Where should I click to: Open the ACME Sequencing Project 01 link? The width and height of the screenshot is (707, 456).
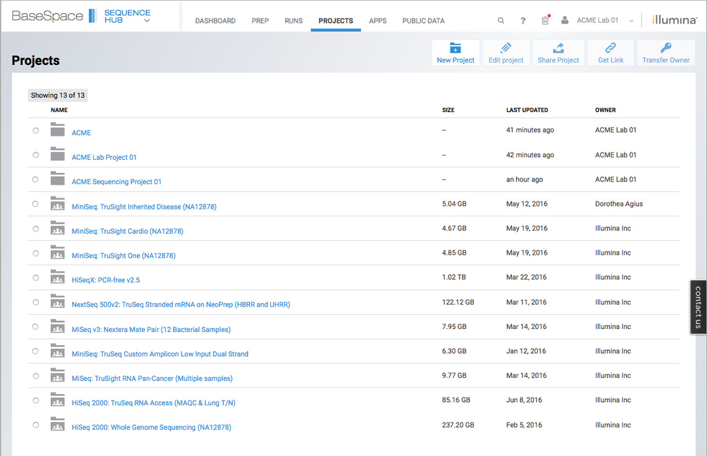tap(117, 182)
